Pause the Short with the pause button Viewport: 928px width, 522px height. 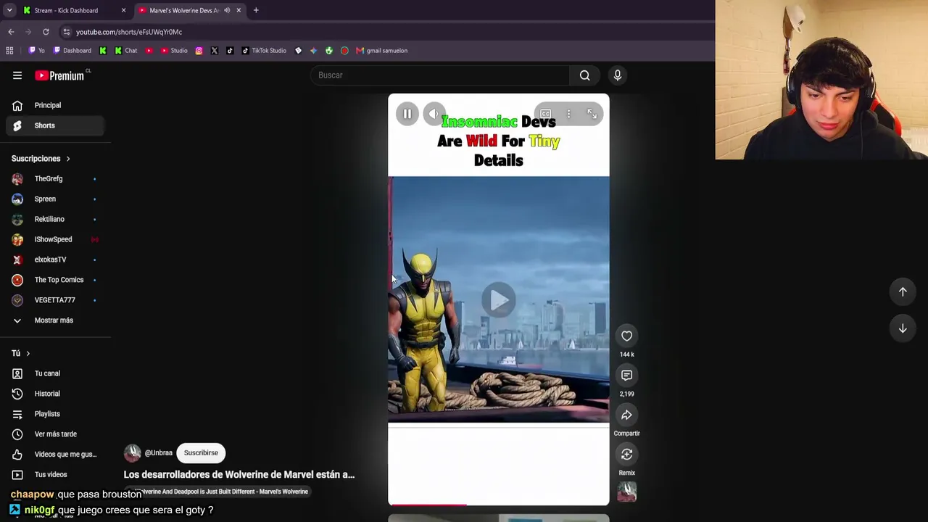pyautogui.click(x=407, y=114)
